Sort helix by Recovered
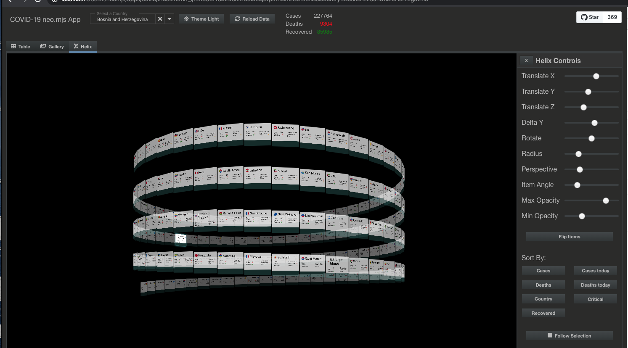Image resolution: width=628 pixels, height=348 pixels. (543, 313)
